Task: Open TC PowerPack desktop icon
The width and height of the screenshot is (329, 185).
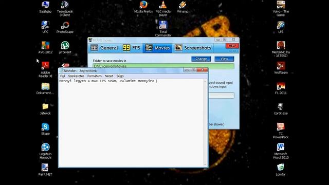Action: click(281, 131)
